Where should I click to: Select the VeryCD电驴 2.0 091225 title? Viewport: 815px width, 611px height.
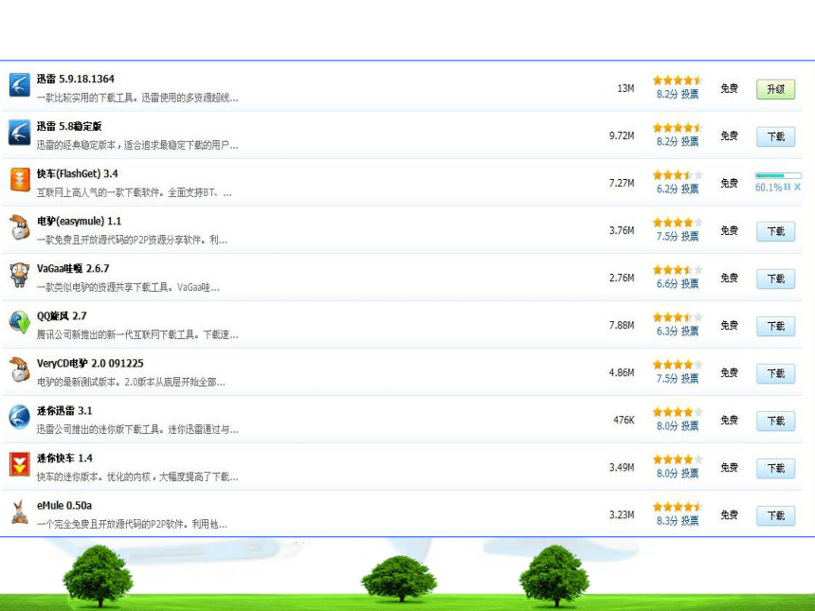(90, 363)
